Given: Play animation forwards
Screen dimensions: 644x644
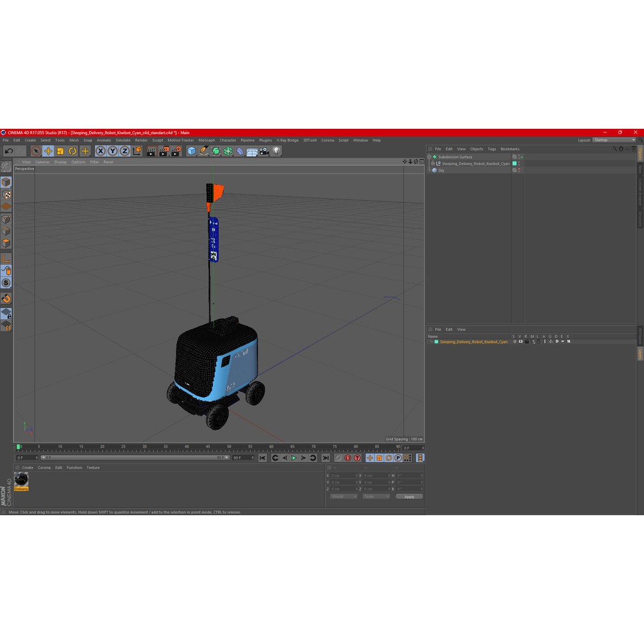Looking at the screenshot, I should tap(293, 458).
